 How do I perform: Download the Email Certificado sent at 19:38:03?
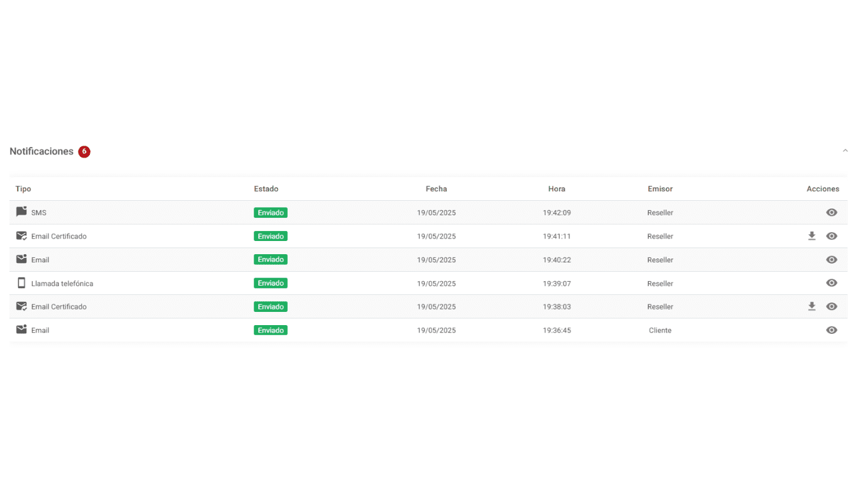(x=812, y=306)
